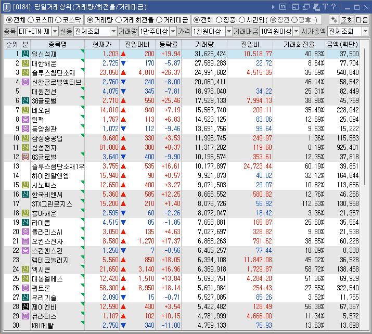Sort by the 거래회전율 column header
The image size is (372, 334).
pyautogui.click(x=299, y=44)
